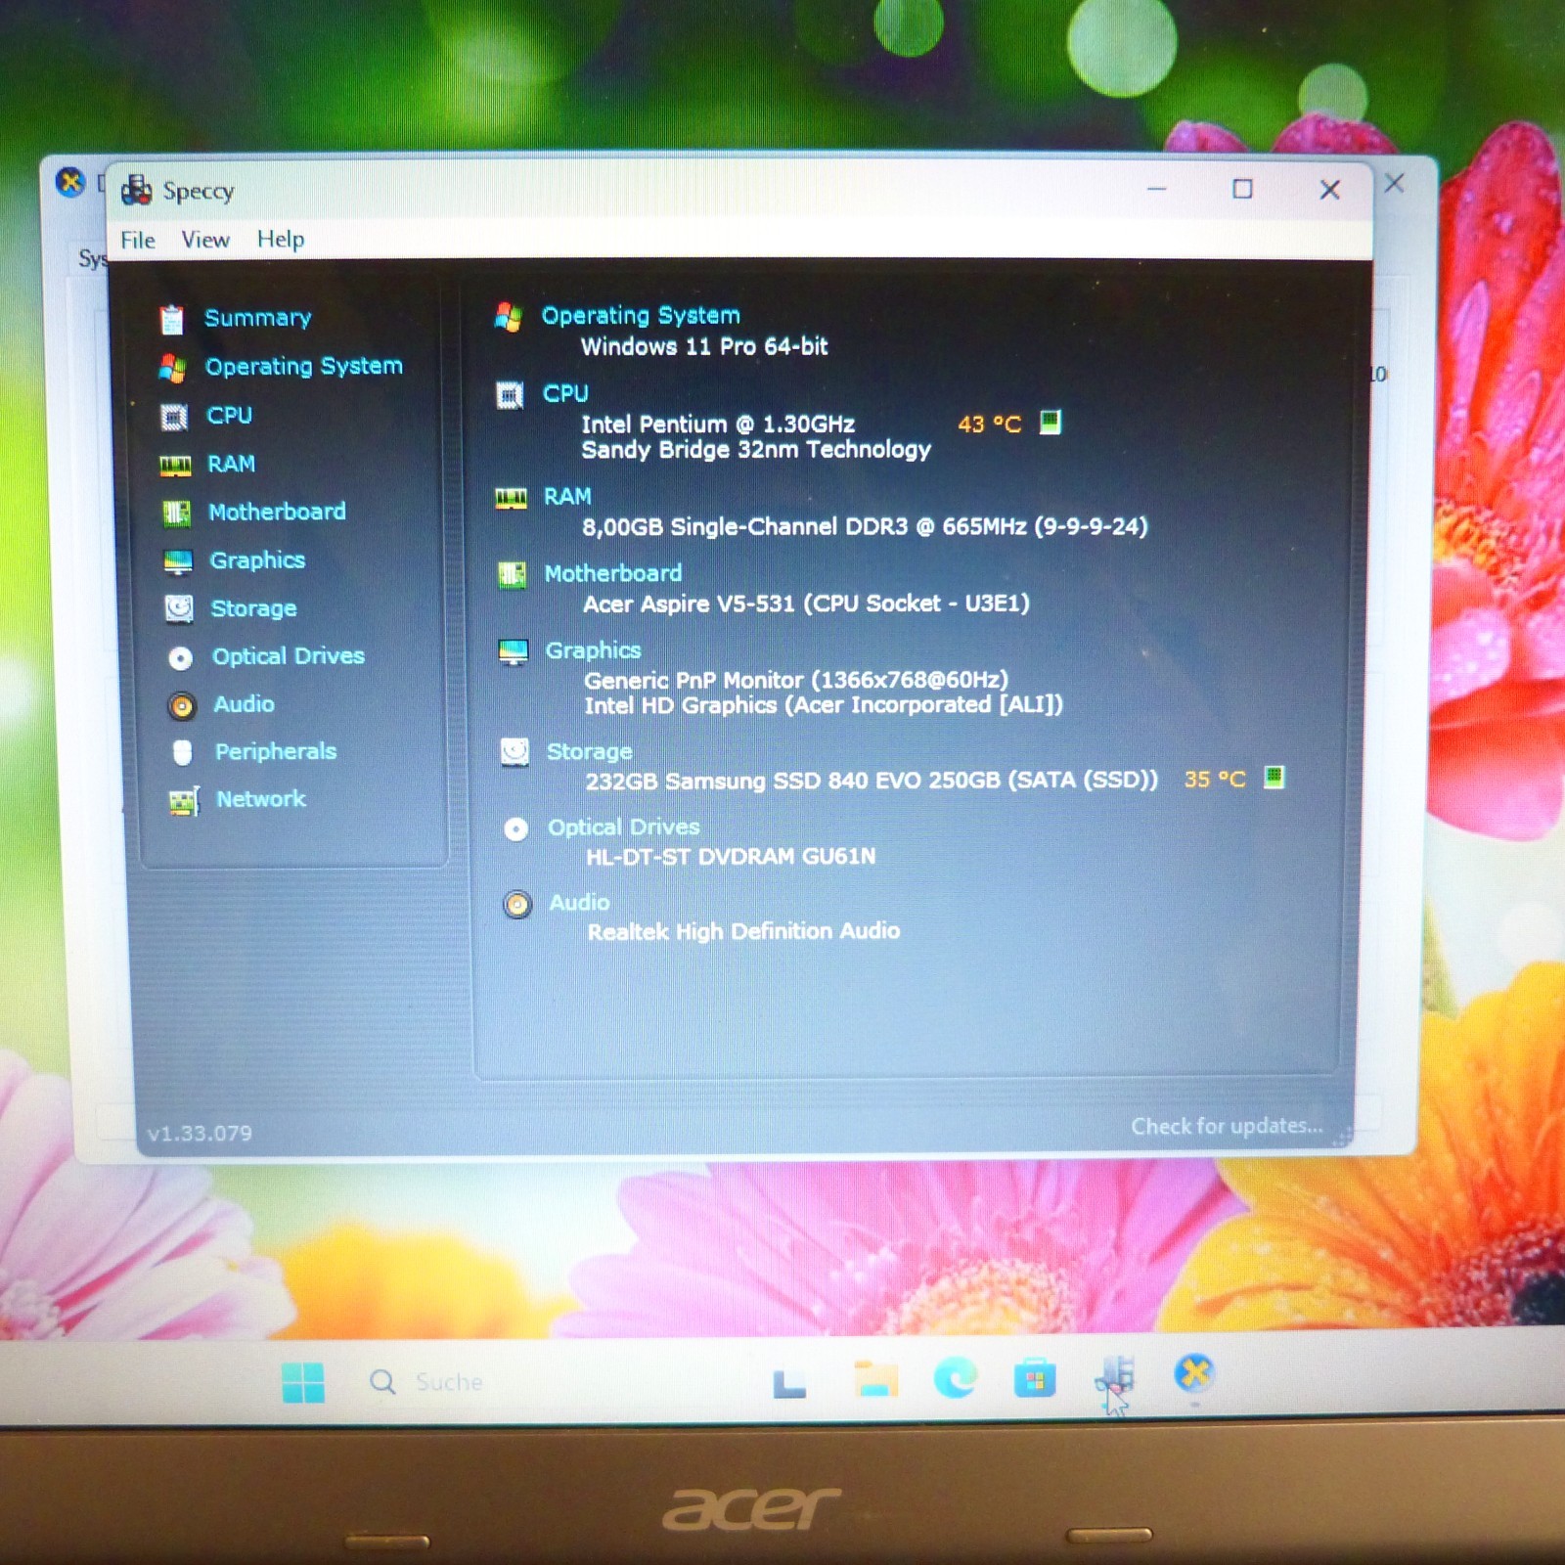Image resolution: width=1565 pixels, height=1565 pixels.
Task: Click the Graphics icon in summary panel
Action: pyautogui.click(x=514, y=651)
